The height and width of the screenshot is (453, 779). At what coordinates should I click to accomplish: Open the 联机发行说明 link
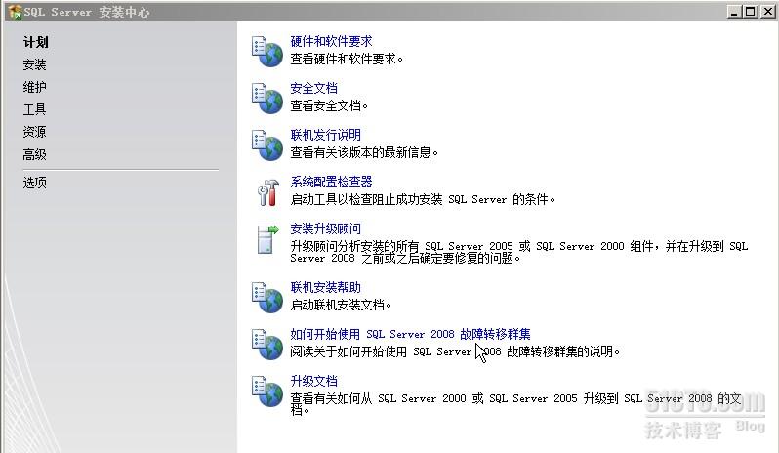pos(325,135)
